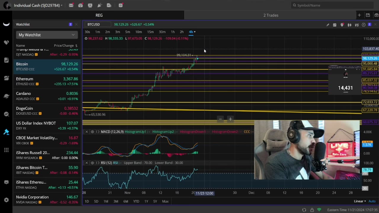Set chart range to 1D

coord(87,201)
